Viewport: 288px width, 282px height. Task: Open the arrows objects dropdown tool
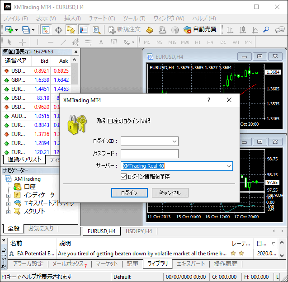[129, 42]
